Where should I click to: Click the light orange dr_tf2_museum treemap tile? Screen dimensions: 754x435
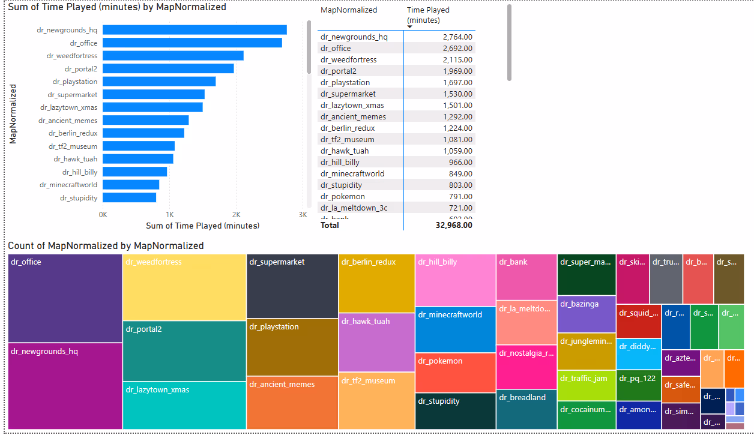coord(377,401)
